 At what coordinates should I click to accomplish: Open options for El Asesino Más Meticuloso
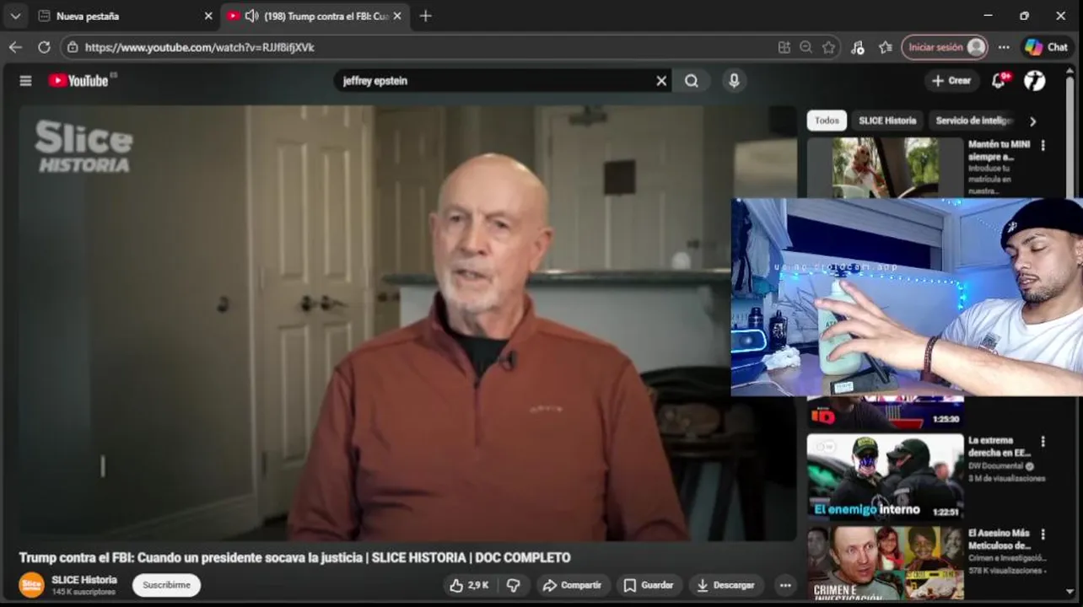[1043, 534]
